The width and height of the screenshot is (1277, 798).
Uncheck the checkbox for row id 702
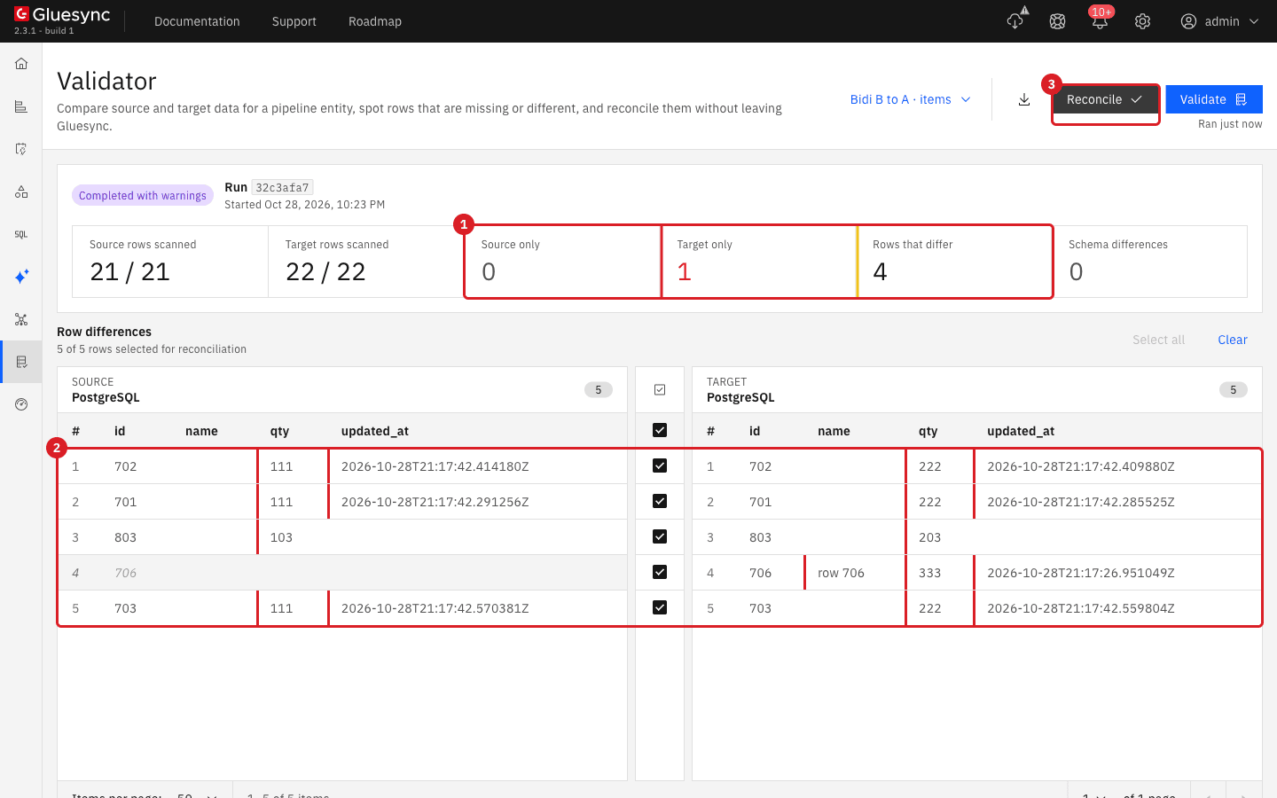click(660, 465)
